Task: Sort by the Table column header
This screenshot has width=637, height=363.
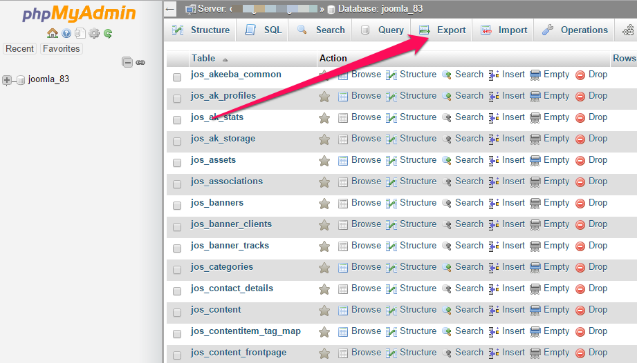Action: (x=203, y=59)
